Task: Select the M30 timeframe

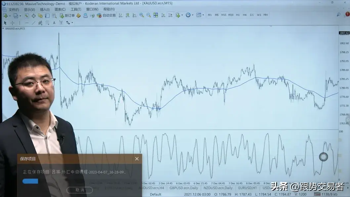Action: [x=231, y=15]
